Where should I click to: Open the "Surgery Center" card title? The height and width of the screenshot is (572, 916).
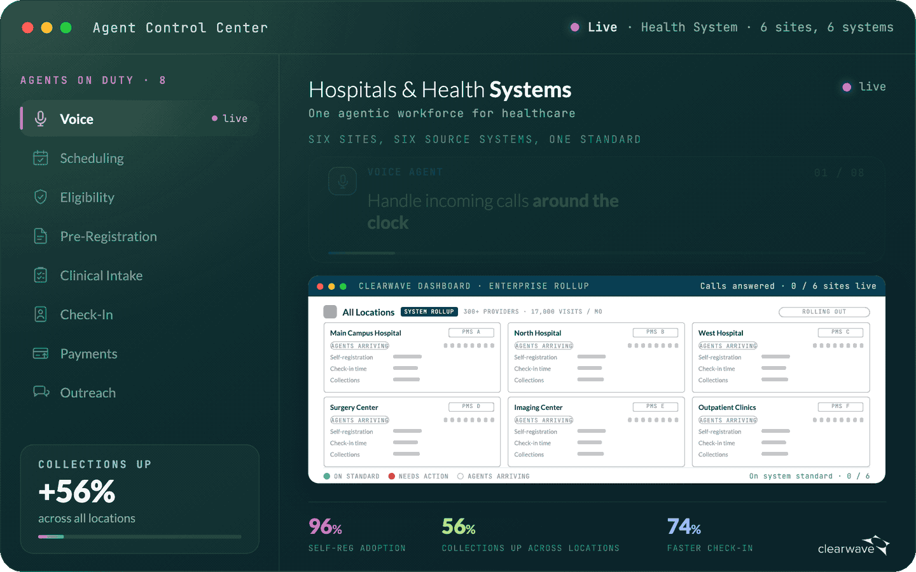[x=354, y=407]
